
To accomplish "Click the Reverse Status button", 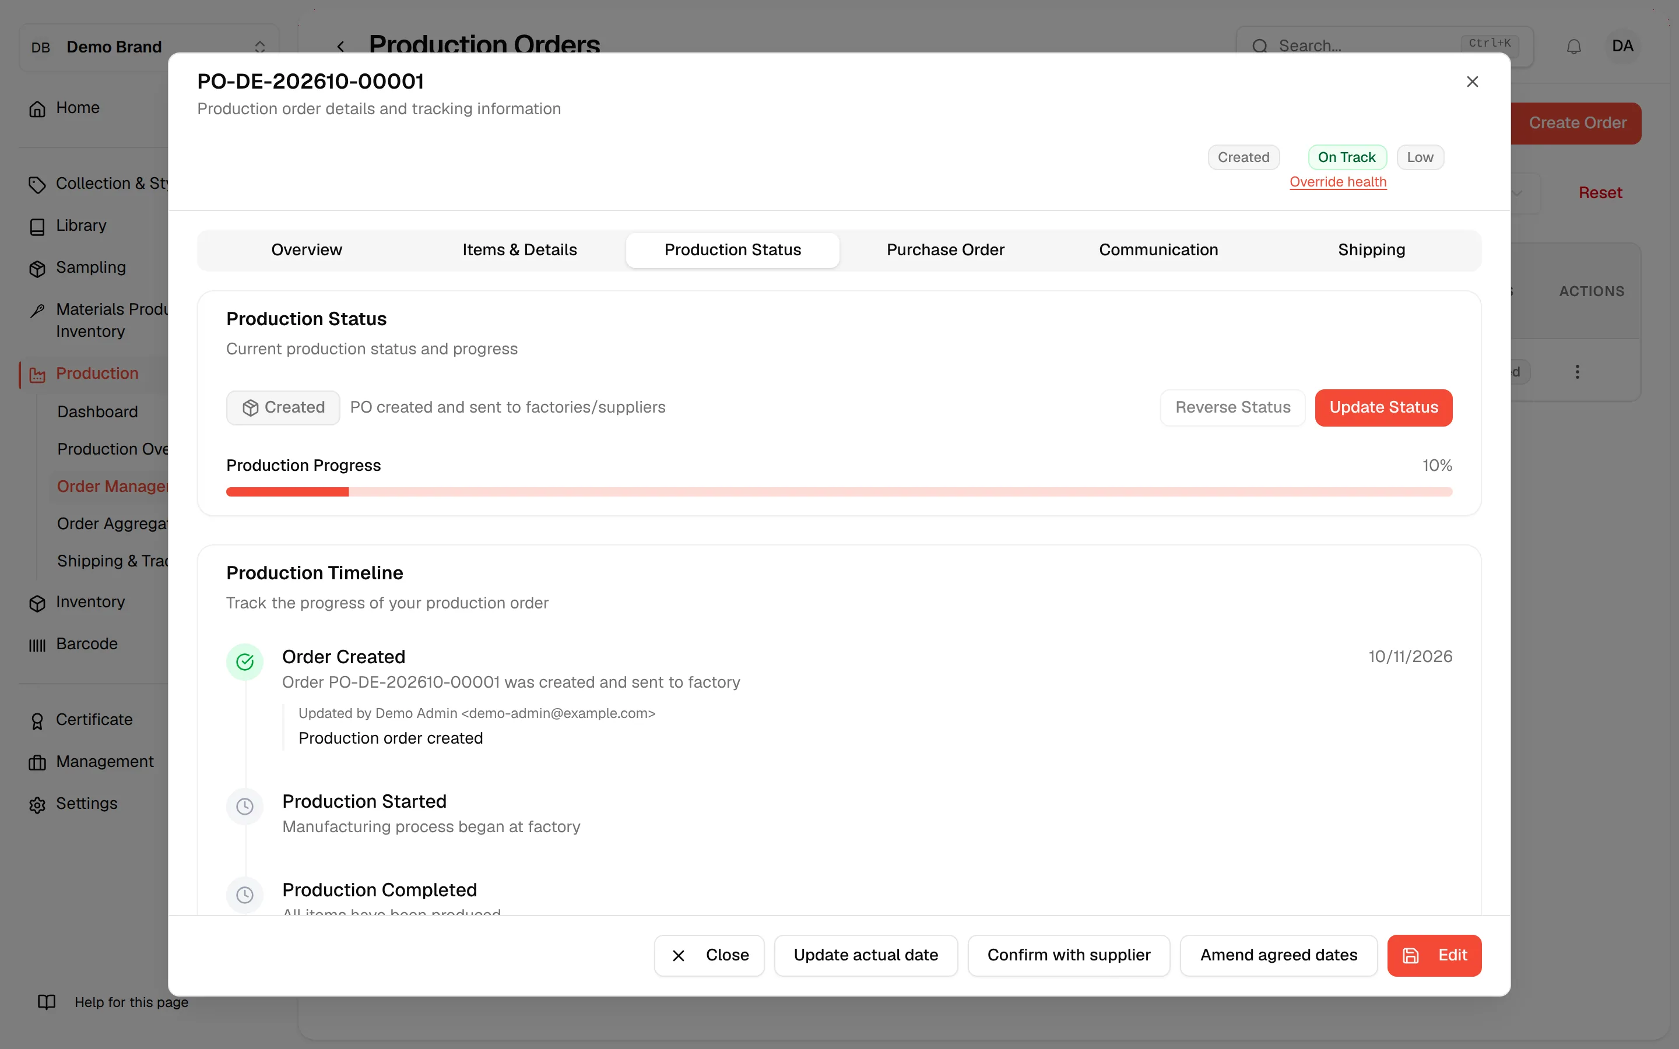I will tap(1233, 407).
